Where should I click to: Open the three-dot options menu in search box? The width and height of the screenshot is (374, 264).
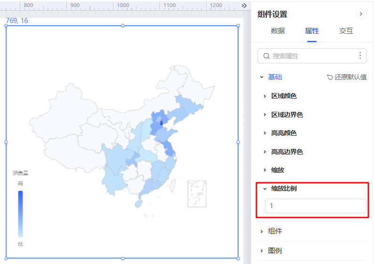[360, 55]
